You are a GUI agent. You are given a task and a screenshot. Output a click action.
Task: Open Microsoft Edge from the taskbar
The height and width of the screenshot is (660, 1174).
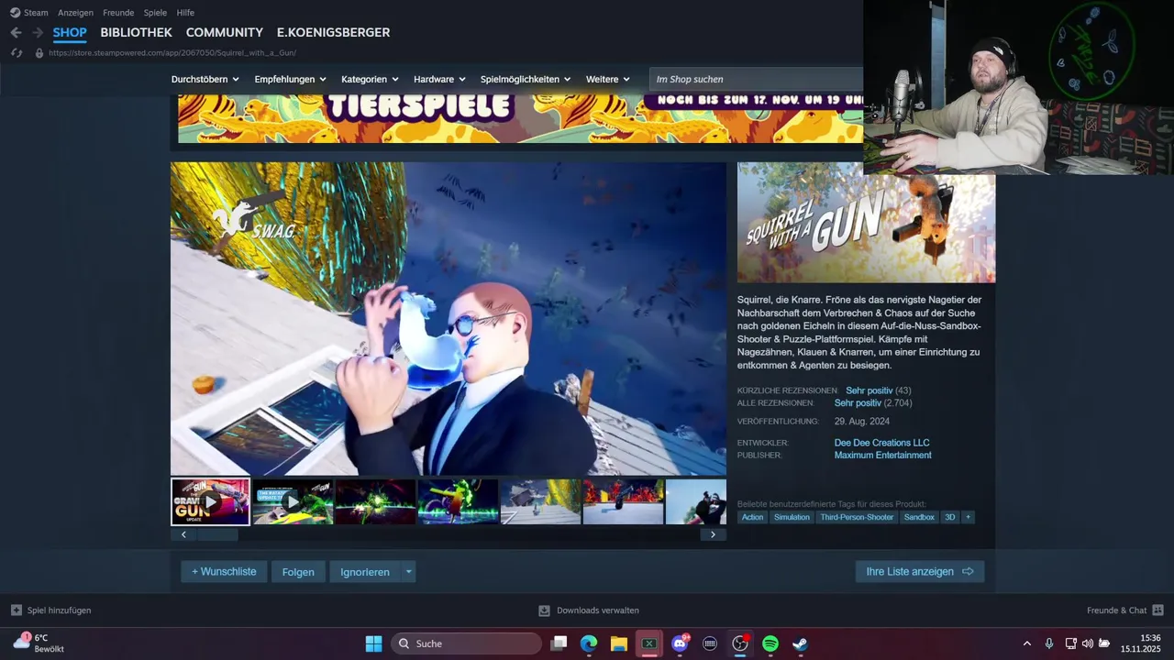pos(589,643)
